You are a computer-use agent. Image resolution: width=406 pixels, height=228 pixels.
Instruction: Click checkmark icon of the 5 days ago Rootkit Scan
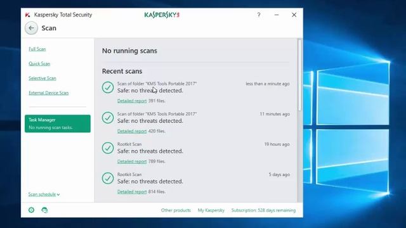click(x=108, y=178)
